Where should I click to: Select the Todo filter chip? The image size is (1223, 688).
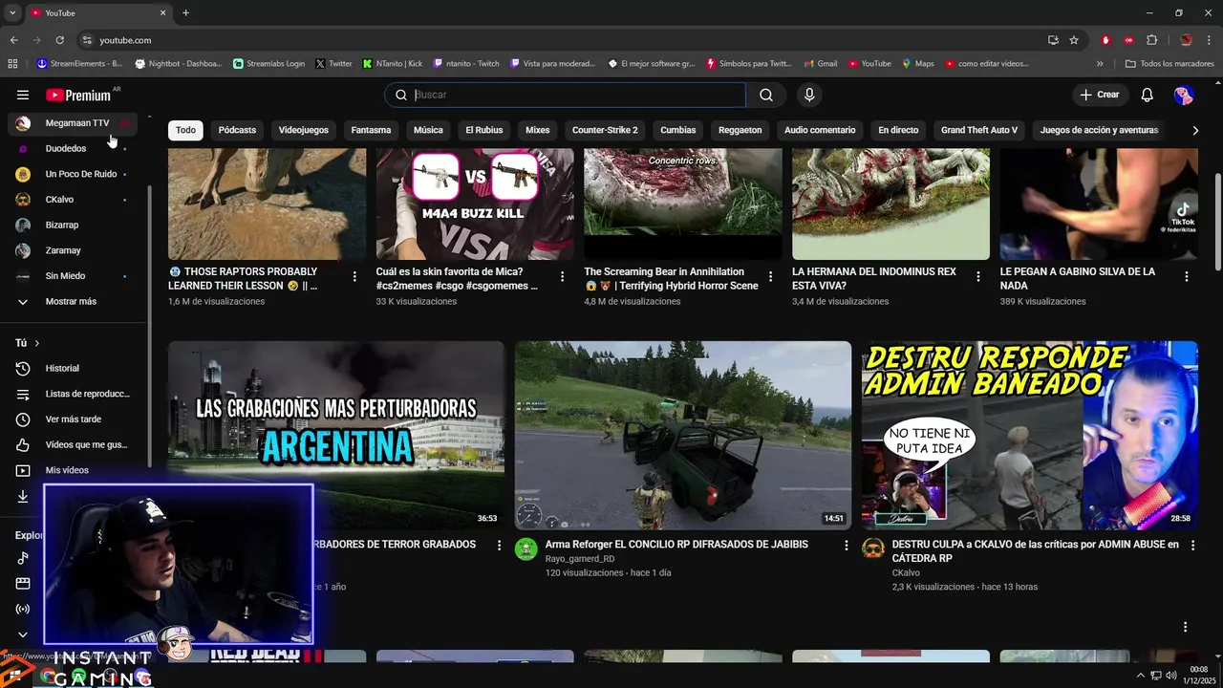pyautogui.click(x=185, y=130)
